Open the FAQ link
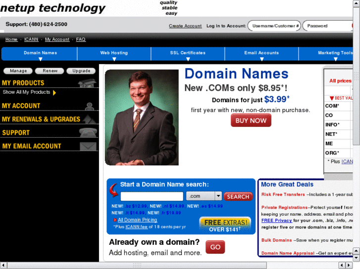Viewport: 360px width, 269px height. coord(81,39)
